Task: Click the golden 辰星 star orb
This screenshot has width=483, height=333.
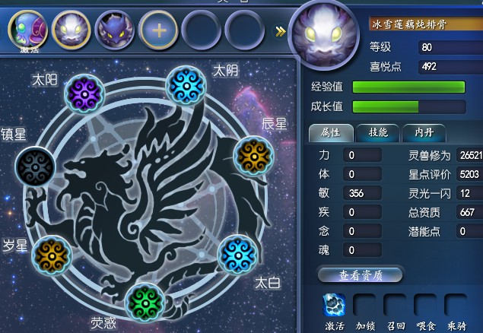Action: pos(253,157)
